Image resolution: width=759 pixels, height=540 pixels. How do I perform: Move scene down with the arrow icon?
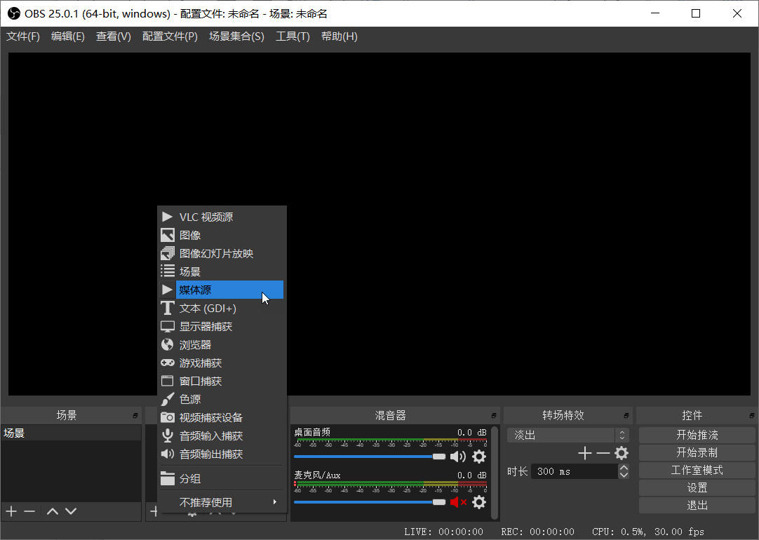pos(71,511)
